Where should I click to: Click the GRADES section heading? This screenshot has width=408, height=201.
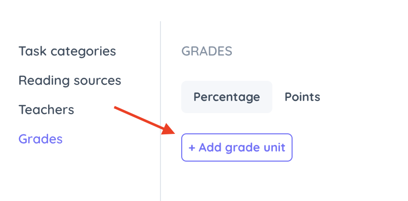tap(207, 51)
